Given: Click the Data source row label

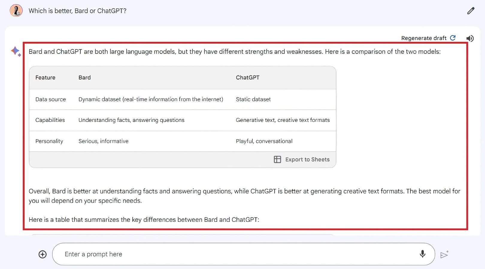Looking at the screenshot, I should tap(51, 99).
